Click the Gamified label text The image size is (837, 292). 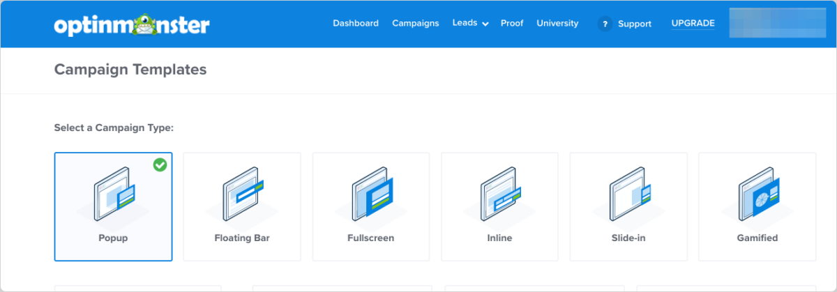(757, 238)
